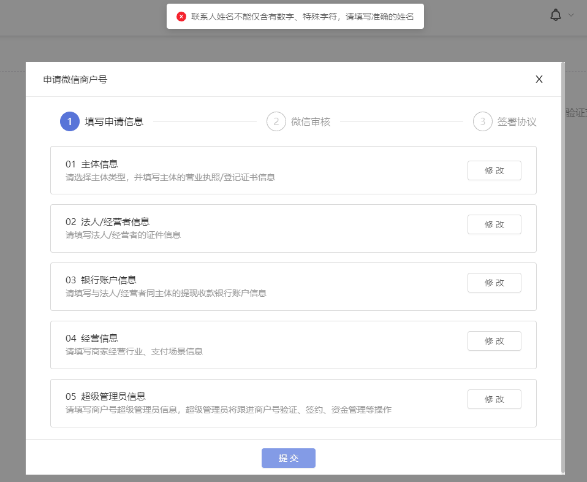Viewport: 587px width, 482px height.
Task: Click the 03 银行账户信息 heading
Action: click(x=101, y=280)
